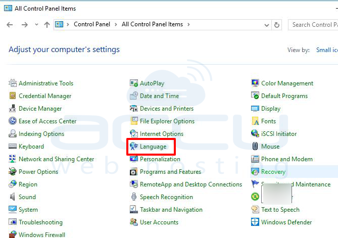
Task: Open the Devices and Printers icon
Action: click(134, 108)
